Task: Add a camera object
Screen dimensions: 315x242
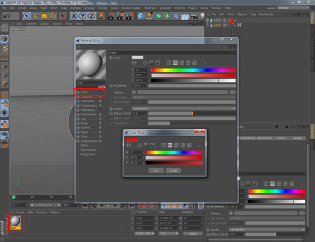Action: 194,16
